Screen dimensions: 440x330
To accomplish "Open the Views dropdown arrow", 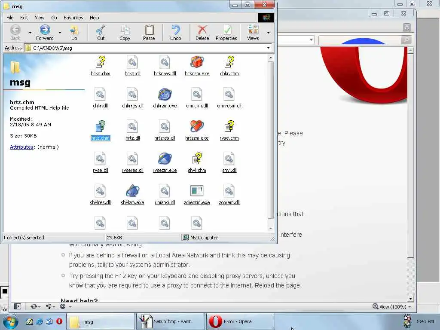I will (268, 33).
